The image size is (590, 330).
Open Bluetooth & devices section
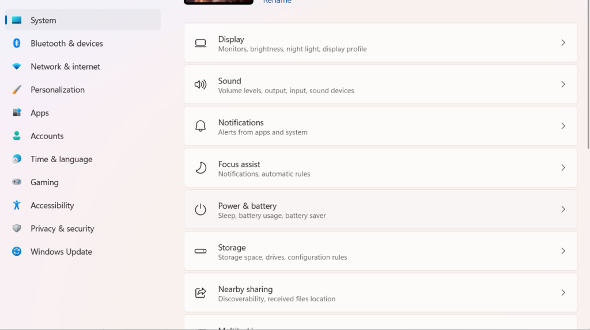83,43
